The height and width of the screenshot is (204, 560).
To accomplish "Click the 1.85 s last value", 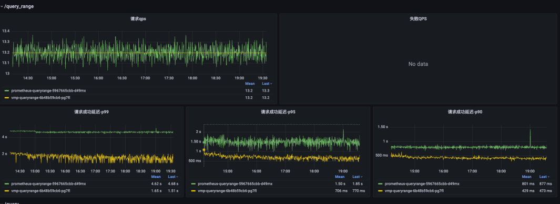I will pos(358,183).
